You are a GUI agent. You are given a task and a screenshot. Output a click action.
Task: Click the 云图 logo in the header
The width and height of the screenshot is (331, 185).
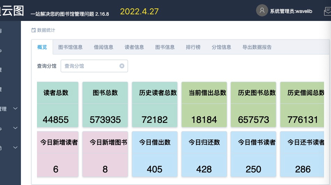coord(12,10)
